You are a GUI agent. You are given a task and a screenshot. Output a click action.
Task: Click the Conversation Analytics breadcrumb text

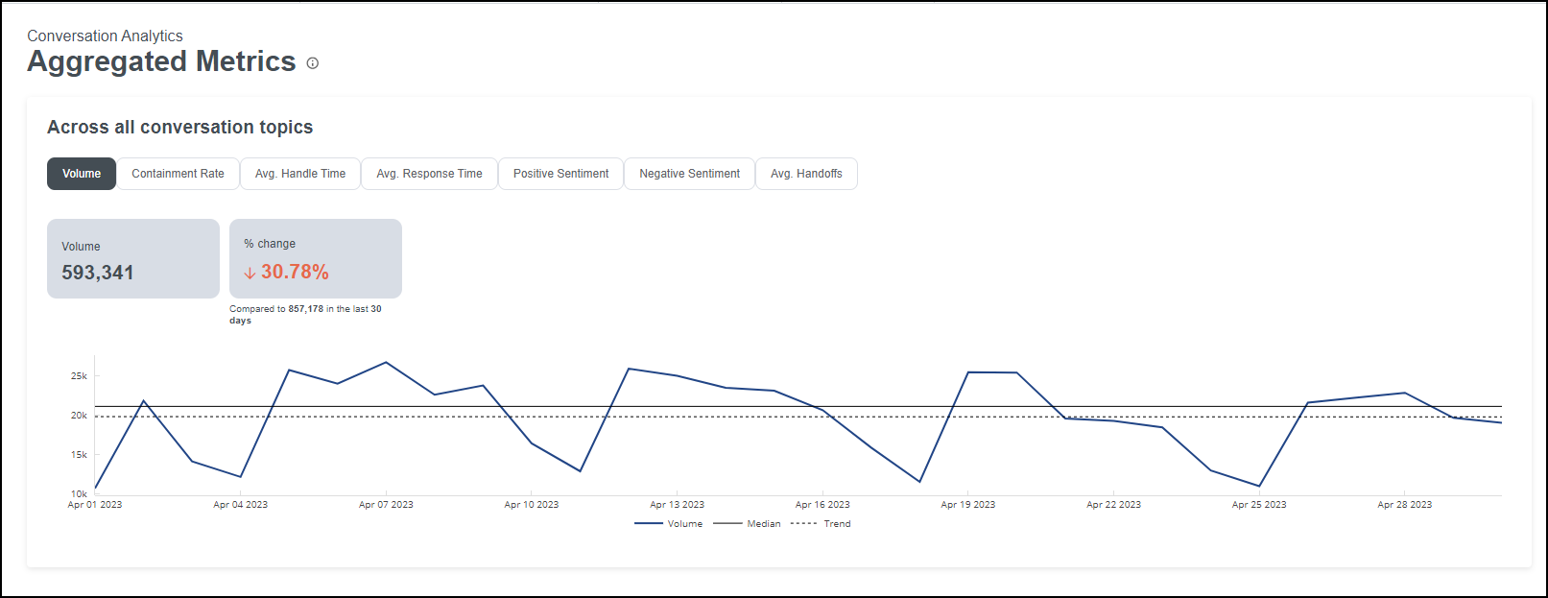(105, 36)
